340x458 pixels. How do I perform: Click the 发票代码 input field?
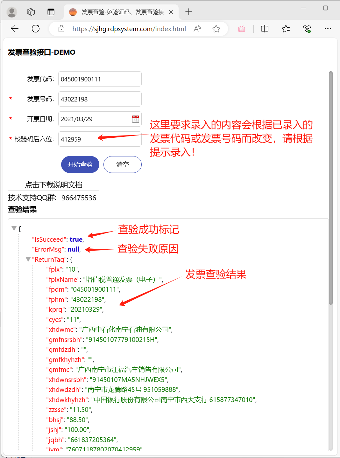100,79
